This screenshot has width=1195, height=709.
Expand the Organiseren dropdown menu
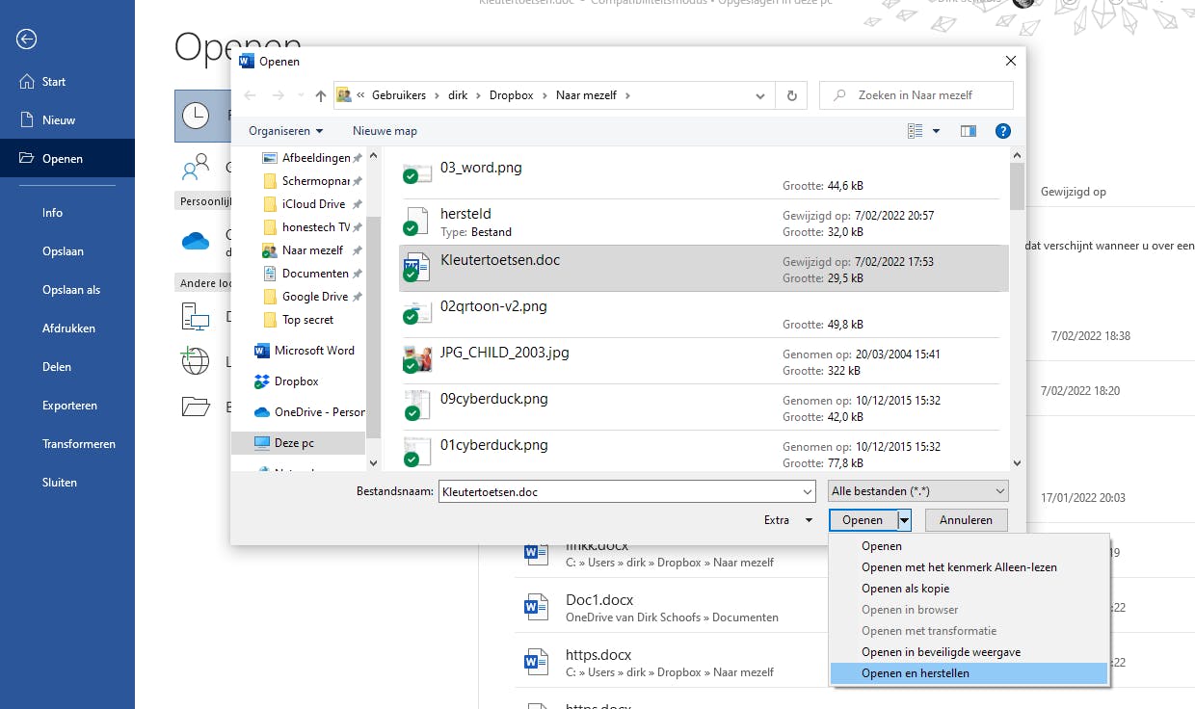tap(285, 131)
